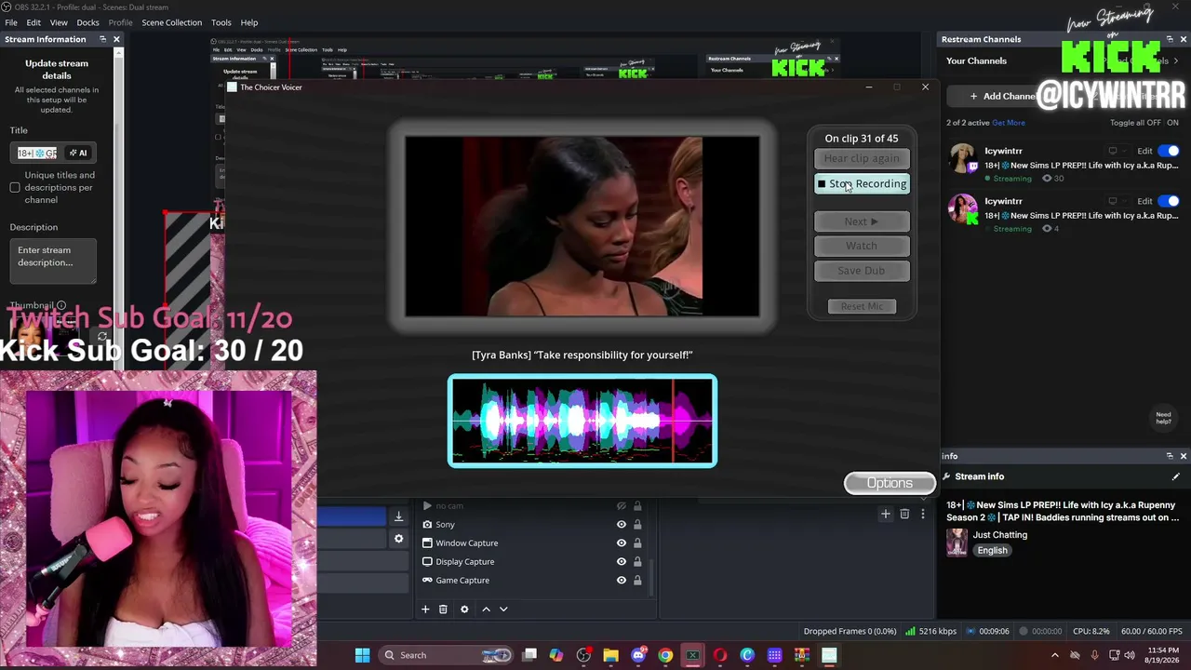Click the plus icon in the right dock
The width and height of the screenshot is (1191, 670).
point(886,514)
